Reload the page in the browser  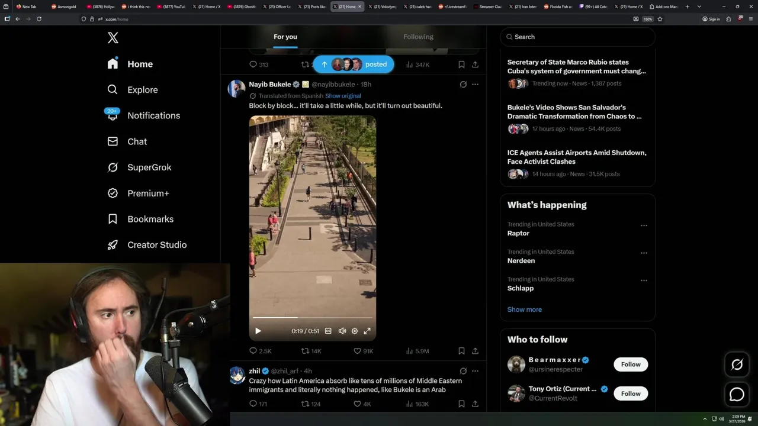point(39,19)
